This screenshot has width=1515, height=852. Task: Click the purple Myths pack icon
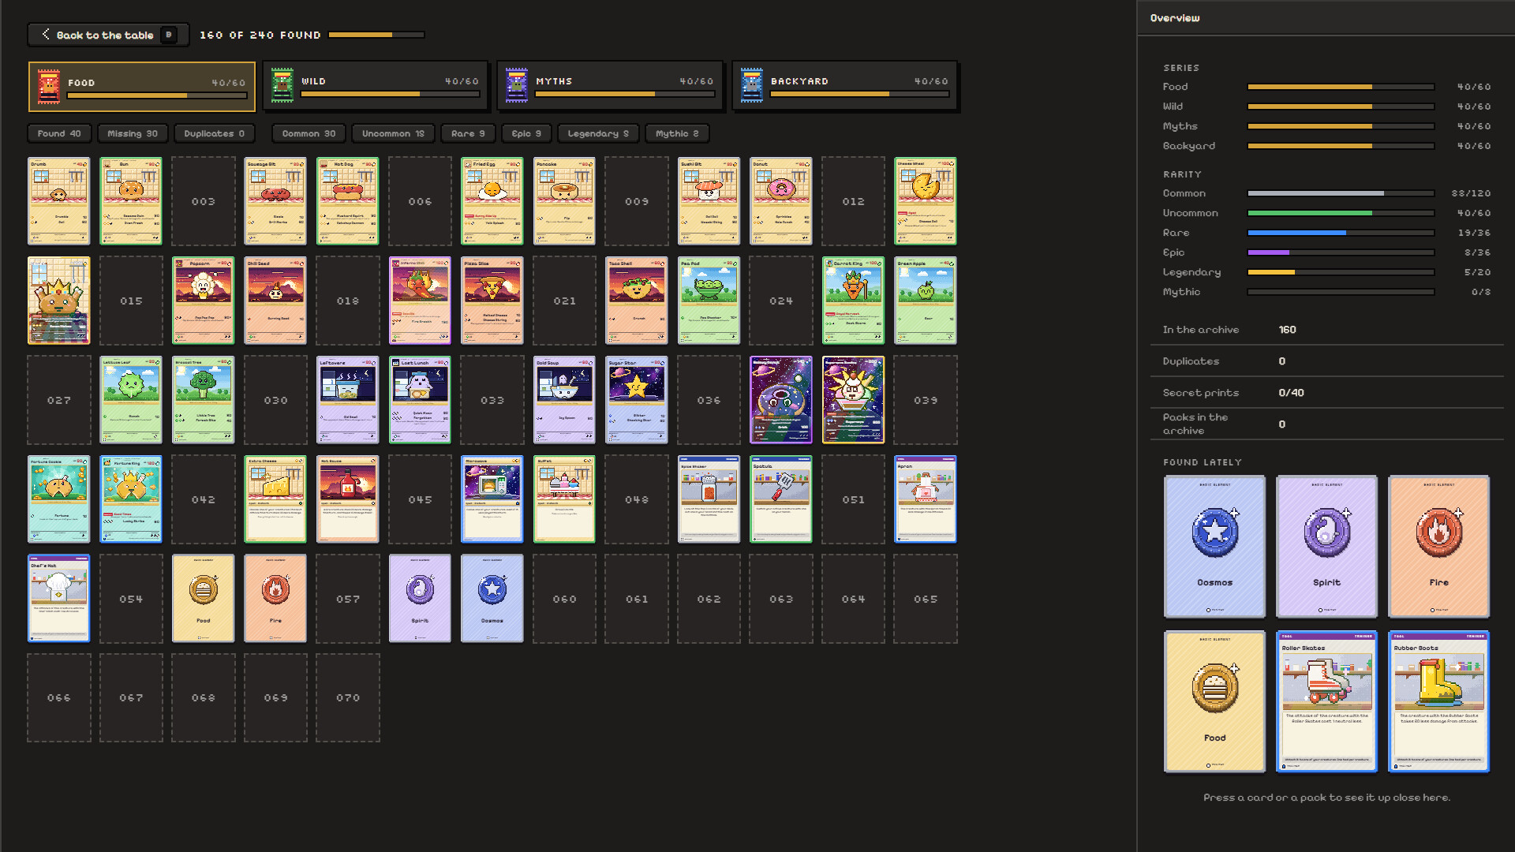(517, 85)
